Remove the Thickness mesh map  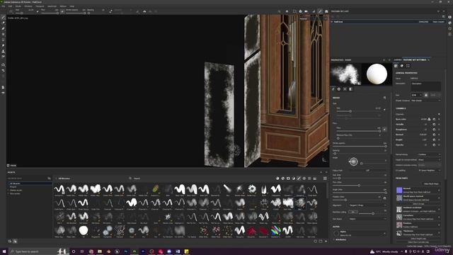439,233
